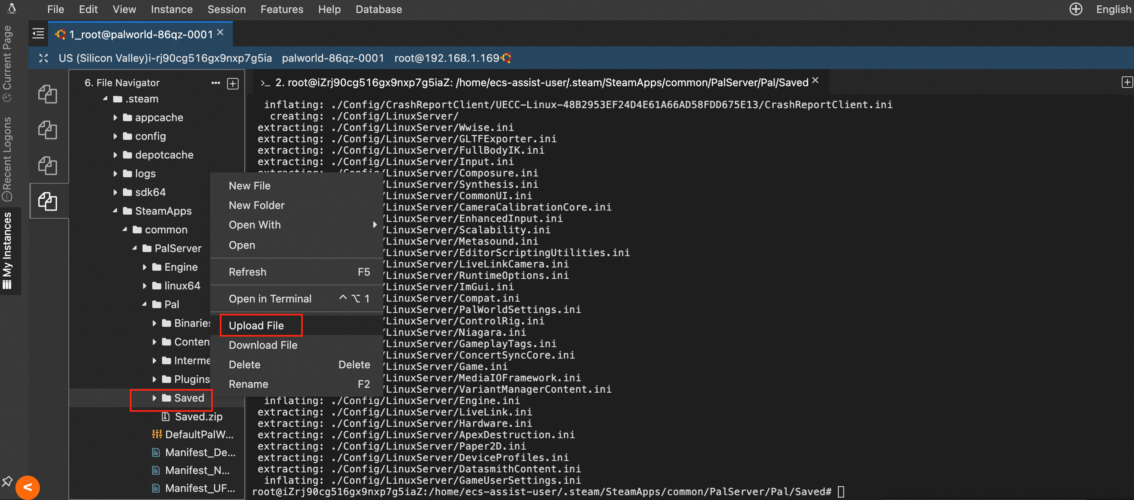
Task: Open the Database menu
Action: 379,9
